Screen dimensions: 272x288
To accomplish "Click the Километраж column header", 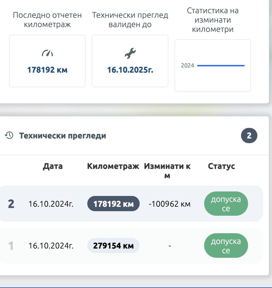I will [113, 166].
